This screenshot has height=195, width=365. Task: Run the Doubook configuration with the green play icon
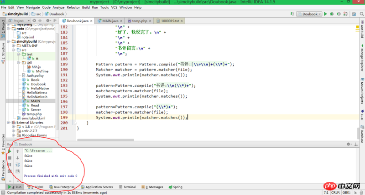(325, 14)
